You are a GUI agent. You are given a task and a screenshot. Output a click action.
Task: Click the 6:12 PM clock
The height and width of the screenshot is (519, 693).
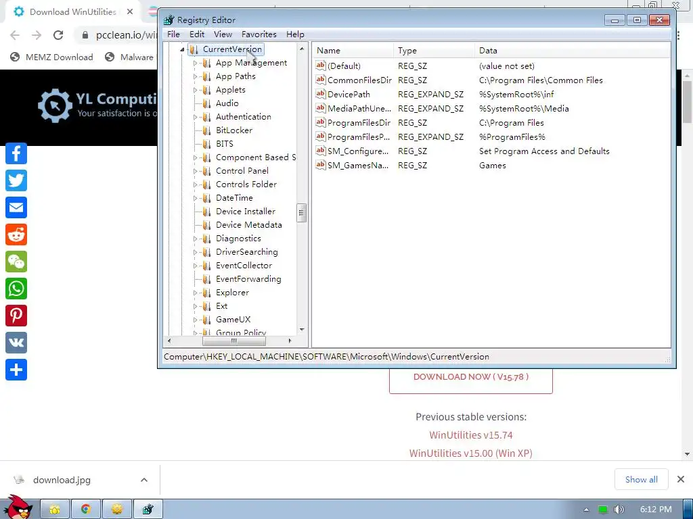pyautogui.click(x=656, y=510)
